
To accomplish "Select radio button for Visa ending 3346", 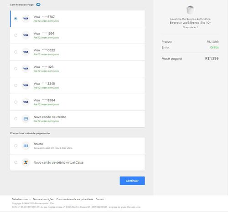I will tap(16, 85).
